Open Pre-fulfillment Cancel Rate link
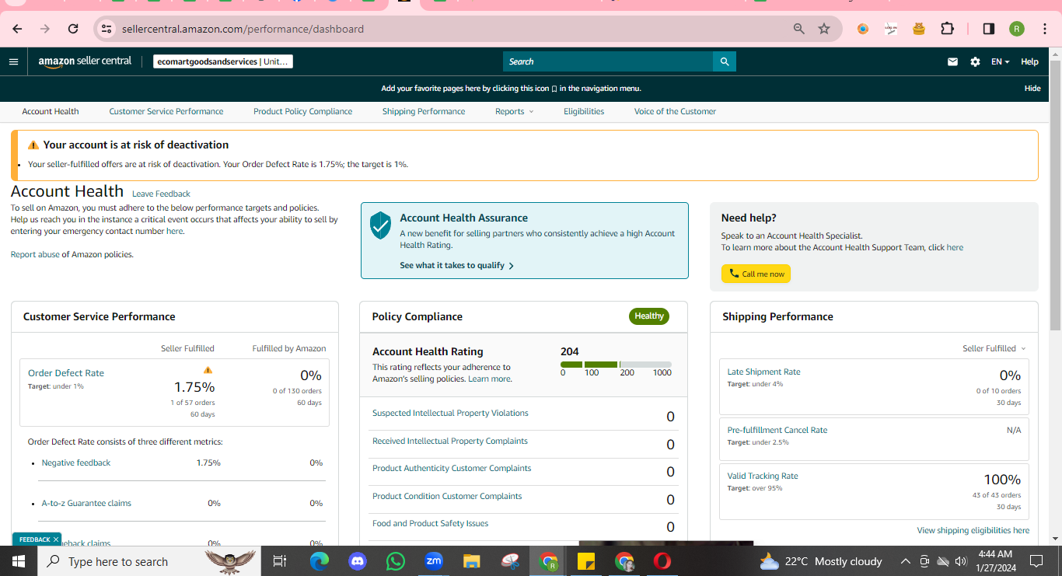Viewport: 1062px width, 576px height. (777, 430)
